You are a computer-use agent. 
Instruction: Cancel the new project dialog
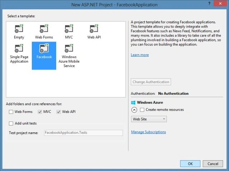[213, 164]
